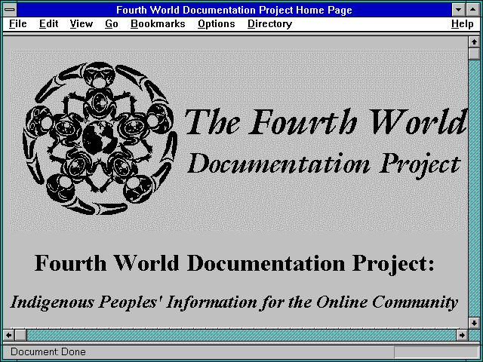The image size is (483, 362).
Task: Click the 'Fourth World Documentation Project:' heading
Action: coord(234,264)
